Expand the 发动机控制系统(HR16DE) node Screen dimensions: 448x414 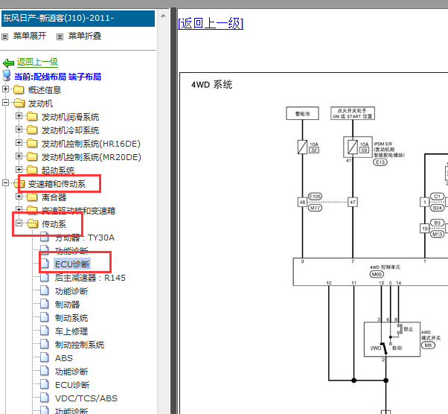[x=19, y=143]
